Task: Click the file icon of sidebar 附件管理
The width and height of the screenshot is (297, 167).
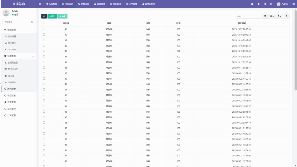Action: click(x=6, y=43)
